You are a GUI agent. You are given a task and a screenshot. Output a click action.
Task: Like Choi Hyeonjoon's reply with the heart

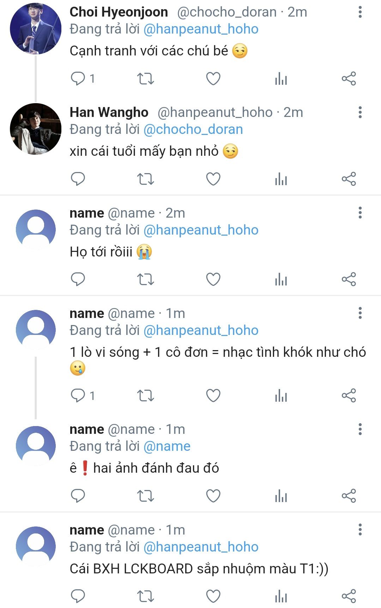point(213,78)
